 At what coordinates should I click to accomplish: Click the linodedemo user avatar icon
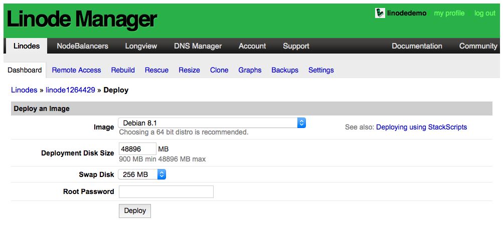click(380, 13)
